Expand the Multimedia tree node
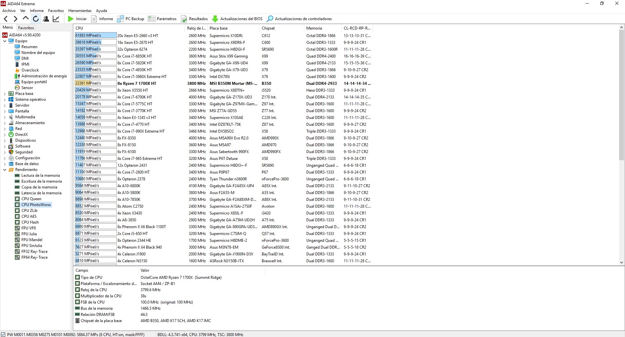The image size is (625, 337). click(x=5, y=117)
